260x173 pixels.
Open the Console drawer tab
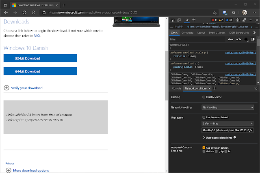tap(176, 88)
